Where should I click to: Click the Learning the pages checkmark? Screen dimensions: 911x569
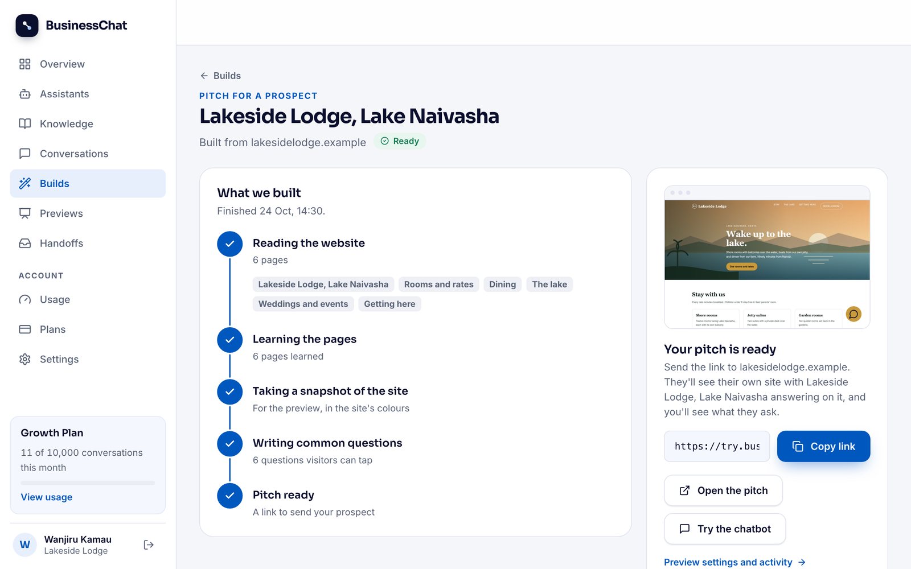(x=229, y=340)
